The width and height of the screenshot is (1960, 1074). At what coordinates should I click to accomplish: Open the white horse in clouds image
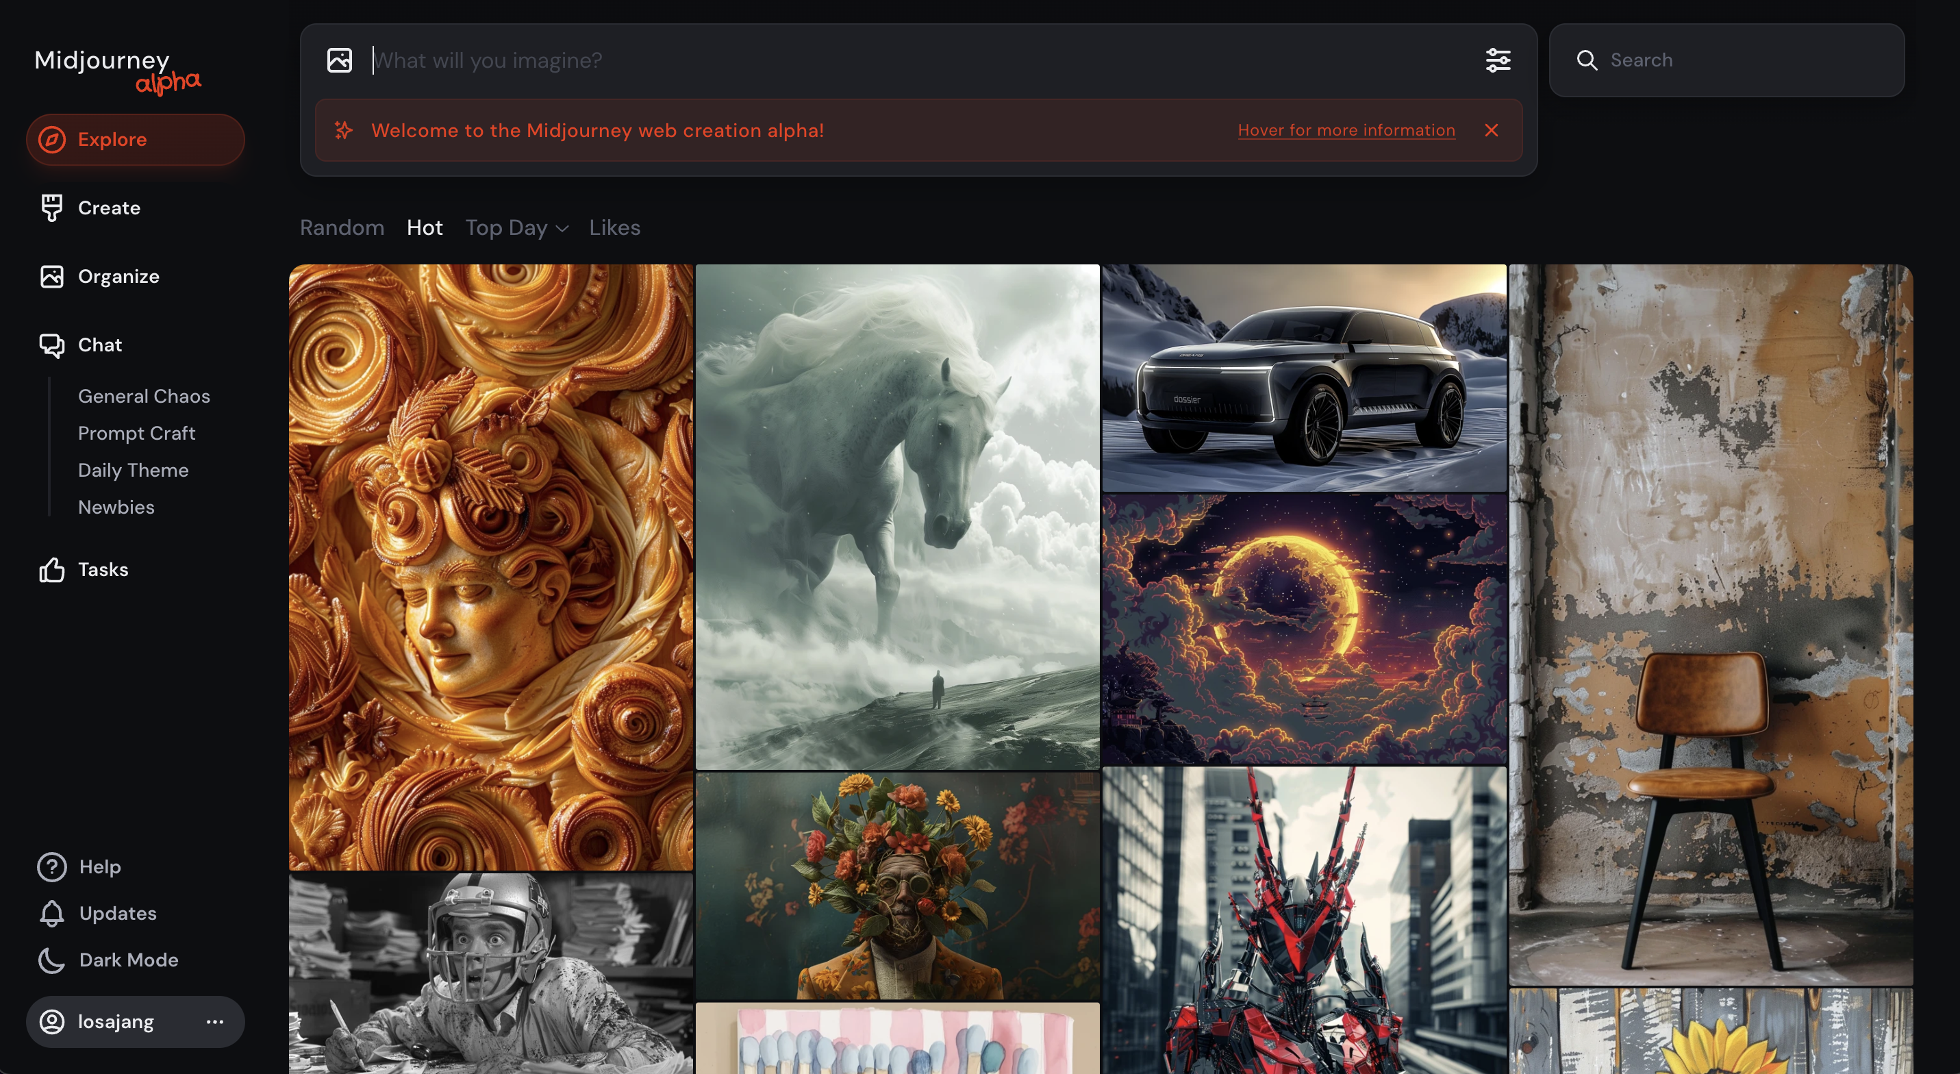[896, 516]
